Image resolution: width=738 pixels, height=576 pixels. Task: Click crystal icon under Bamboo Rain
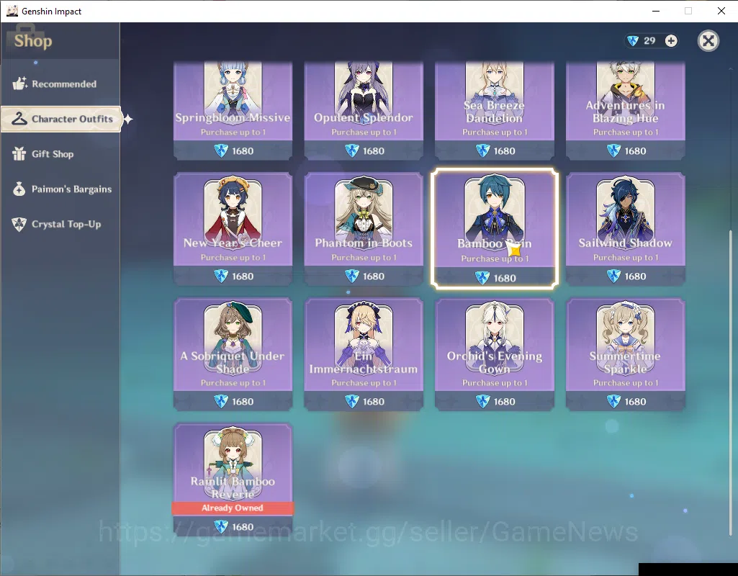tap(482, 278)
